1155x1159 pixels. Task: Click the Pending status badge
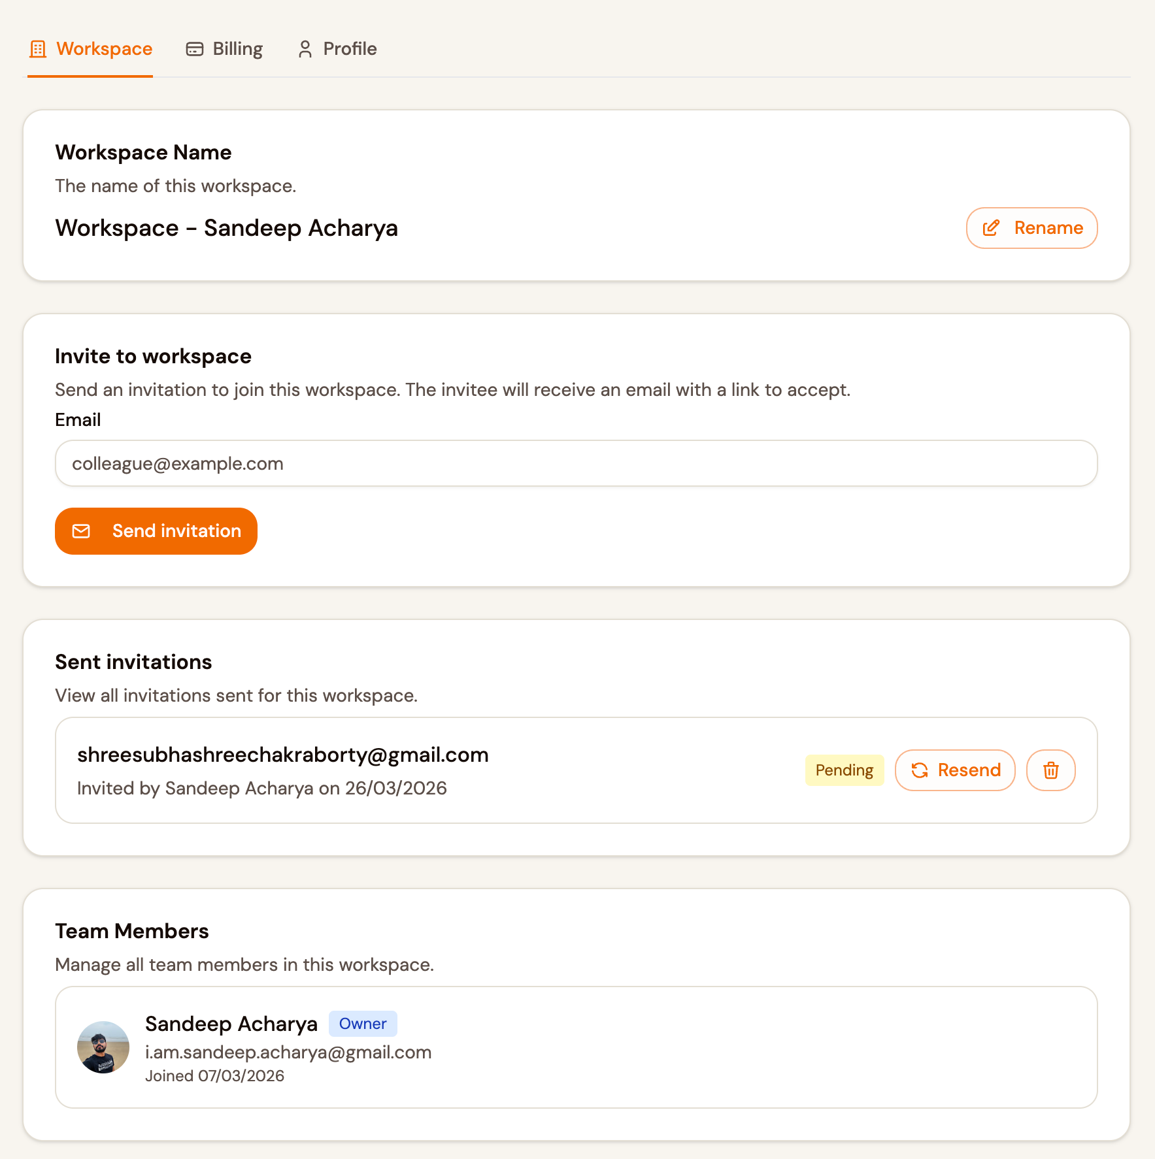pyautogui.click(x=845, y=770)
